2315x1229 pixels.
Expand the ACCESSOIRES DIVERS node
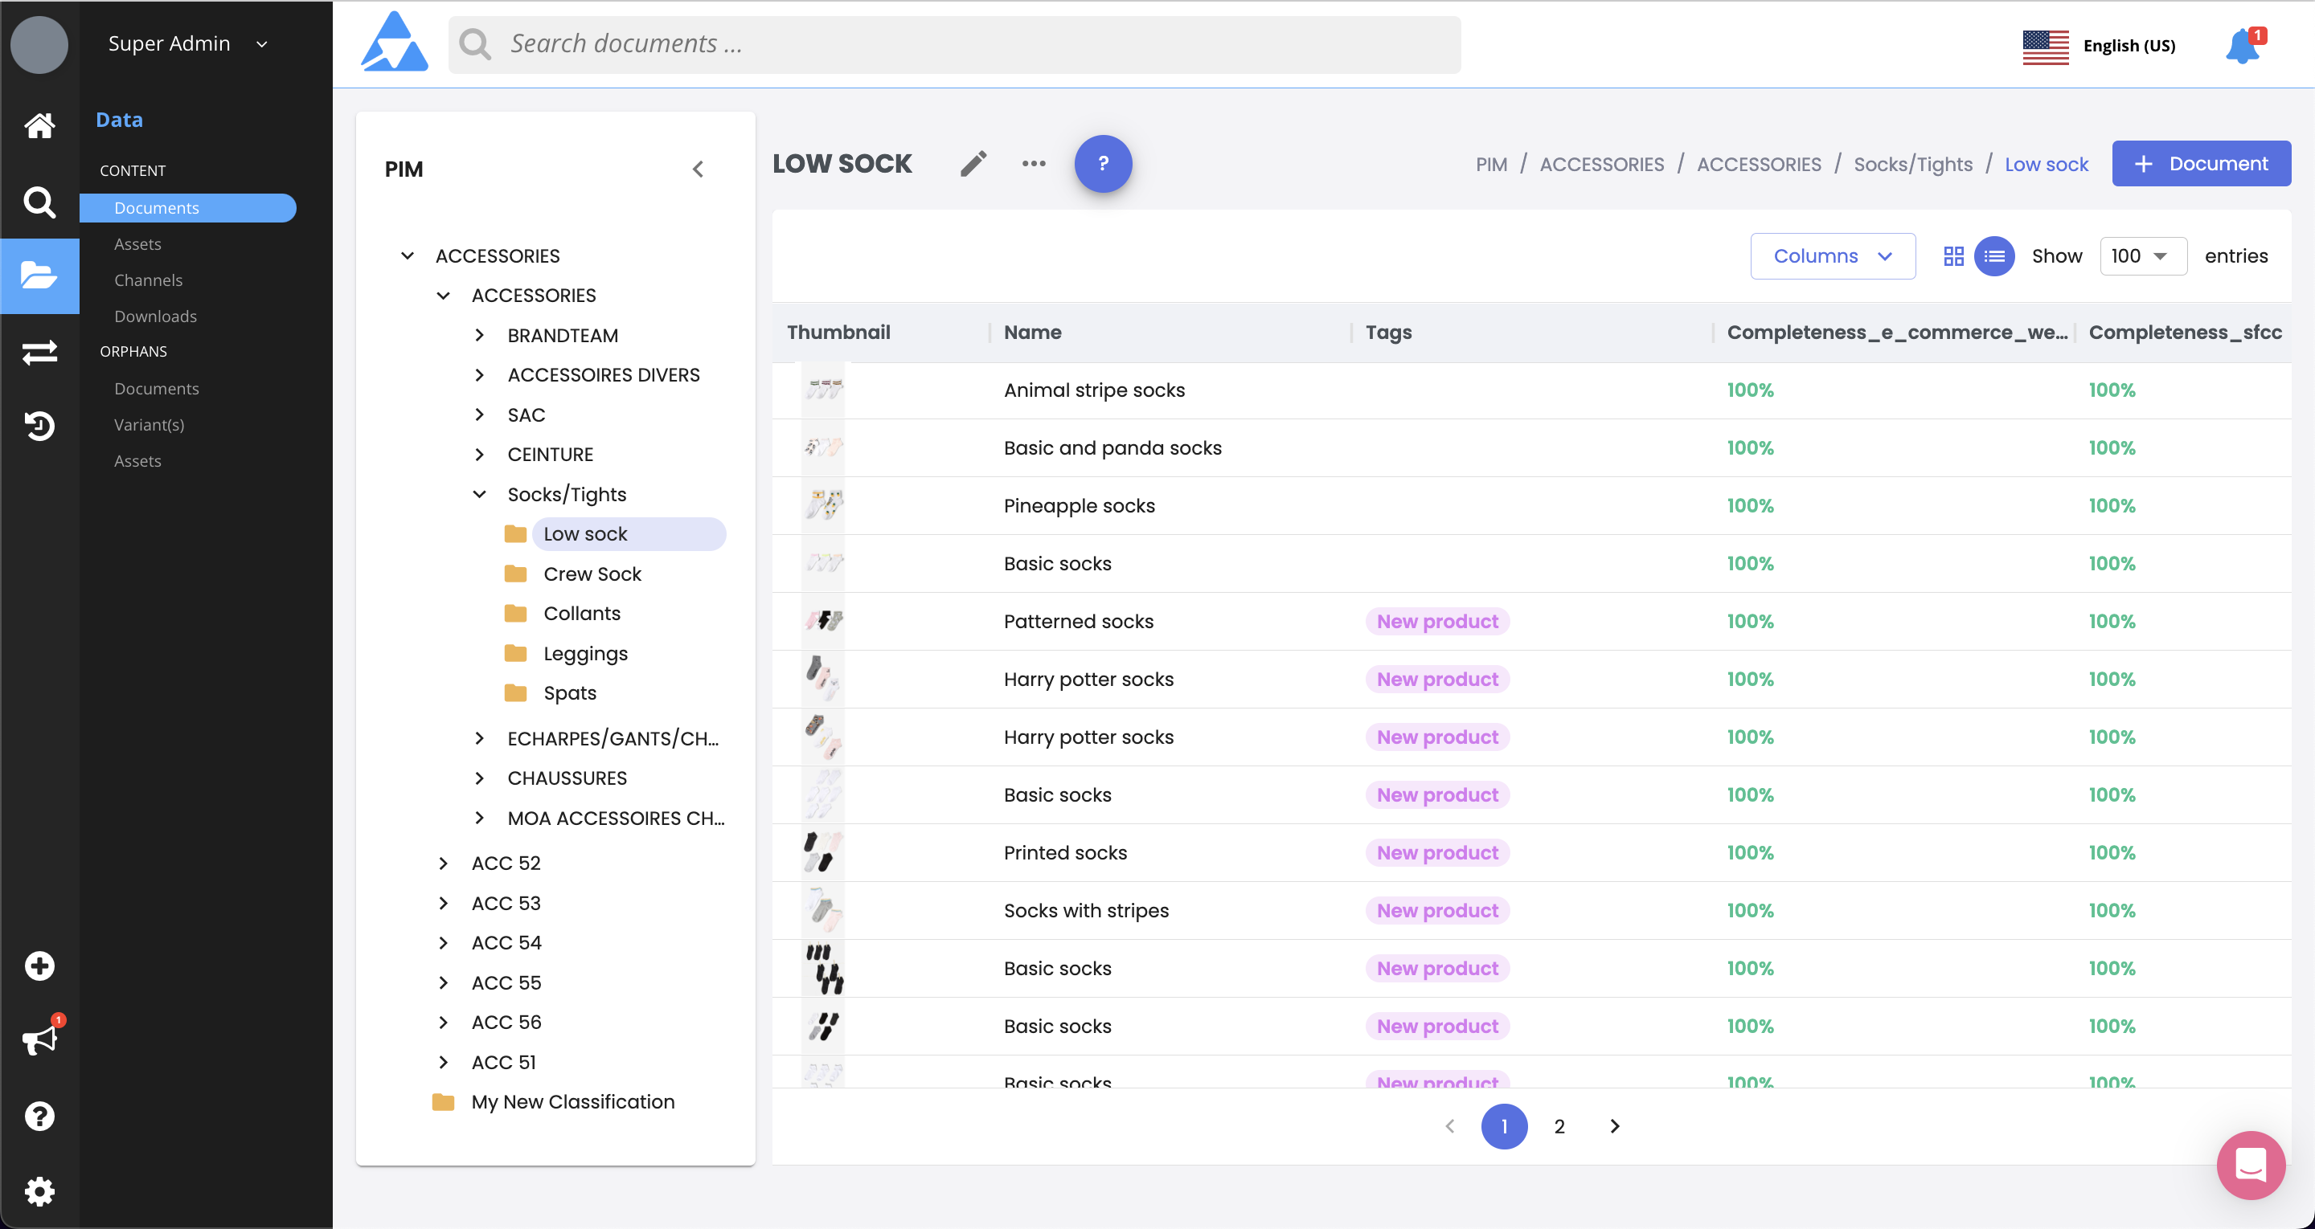point(479,376)
